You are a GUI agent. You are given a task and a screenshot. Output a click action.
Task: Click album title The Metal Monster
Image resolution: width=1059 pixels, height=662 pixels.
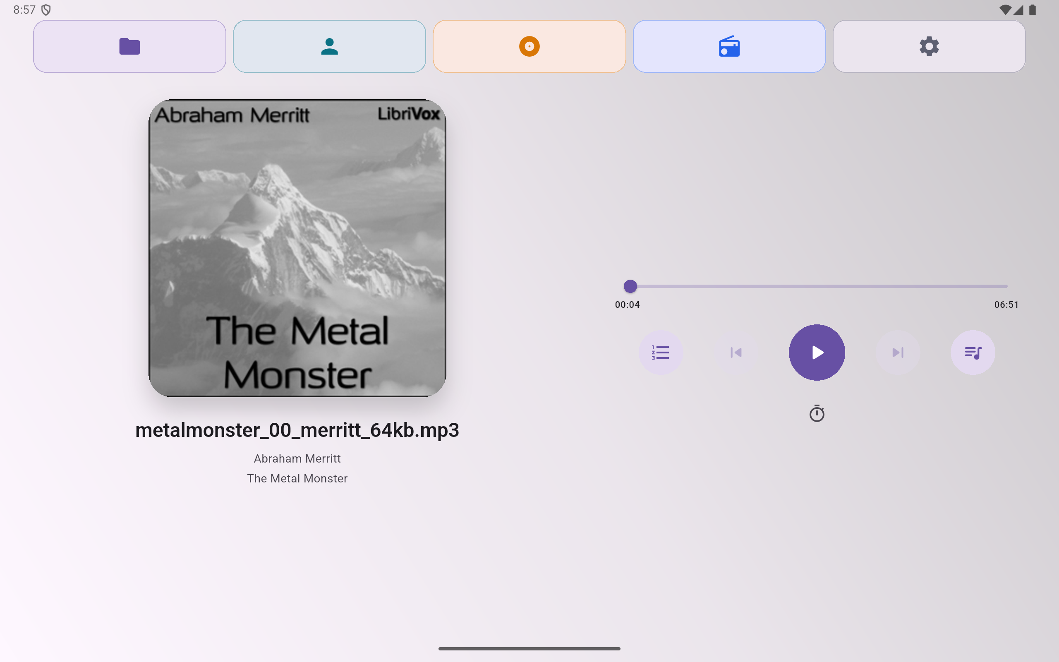(x=297, y=478)
